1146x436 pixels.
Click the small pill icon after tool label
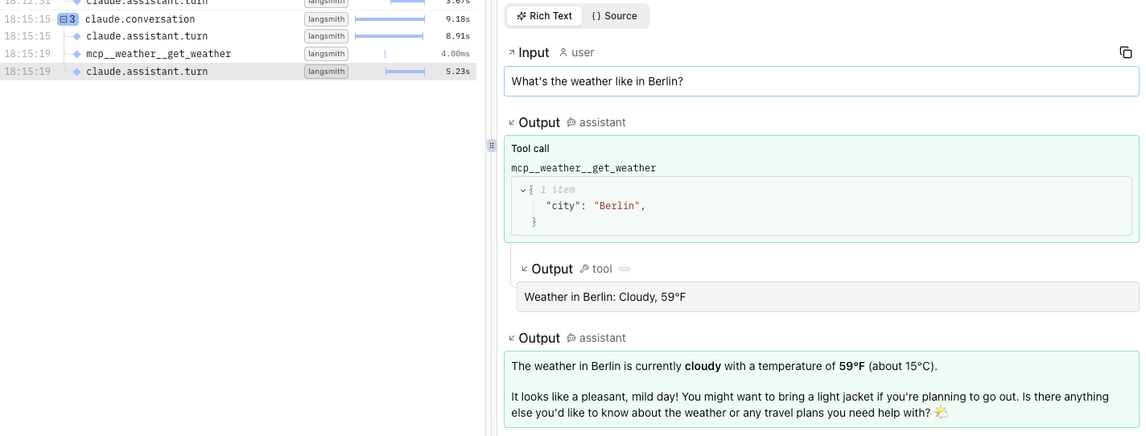click(625, 269)
